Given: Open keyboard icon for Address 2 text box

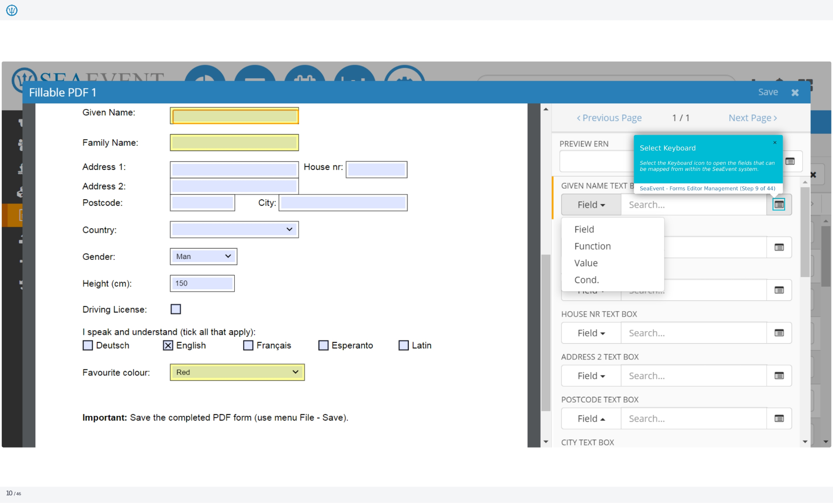Looking at the screenshot, I should click(779, 376).
